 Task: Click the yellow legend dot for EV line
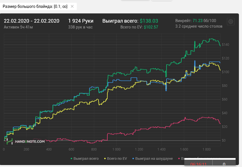(105, 158)
